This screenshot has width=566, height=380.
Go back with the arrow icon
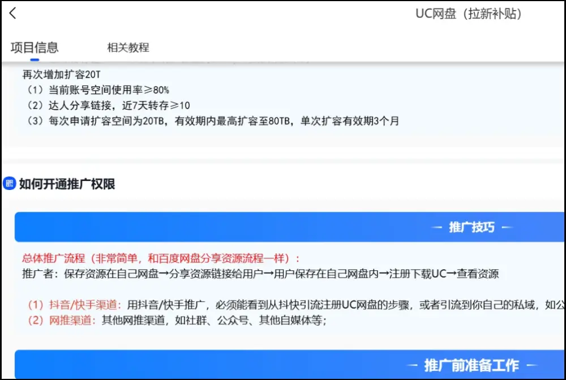point(12,14)
